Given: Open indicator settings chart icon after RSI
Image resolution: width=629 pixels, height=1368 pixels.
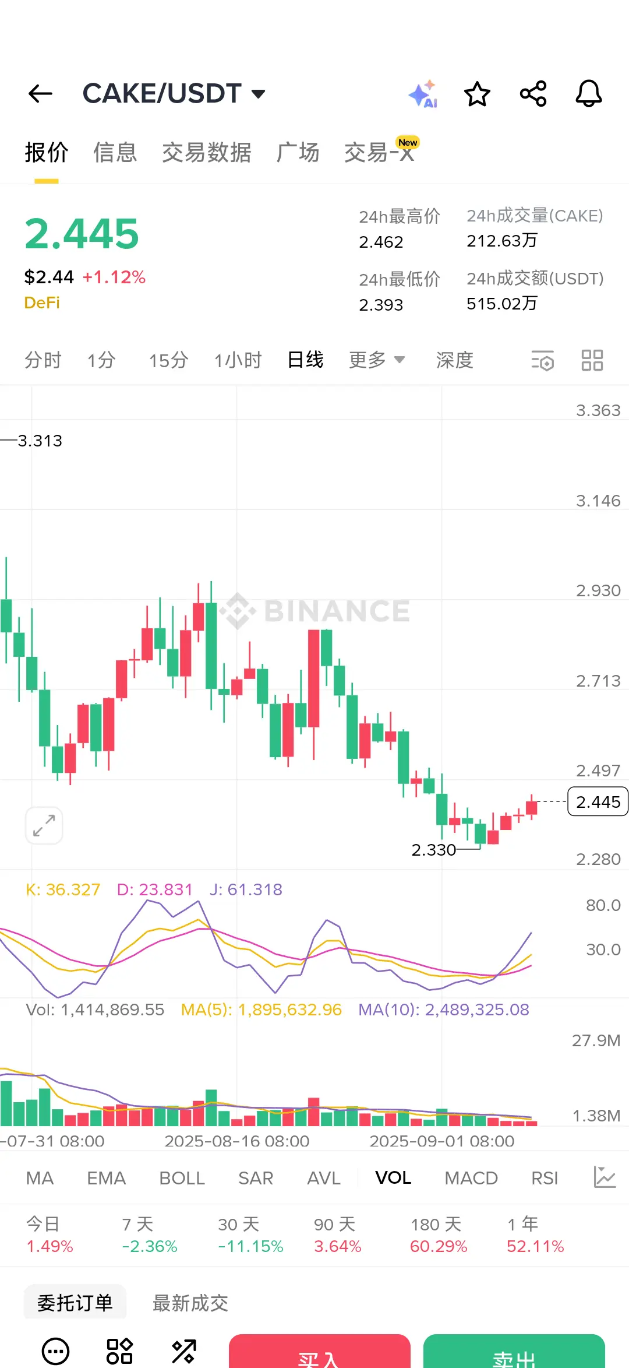Looking at the screenshot, I should point(605,1177).
